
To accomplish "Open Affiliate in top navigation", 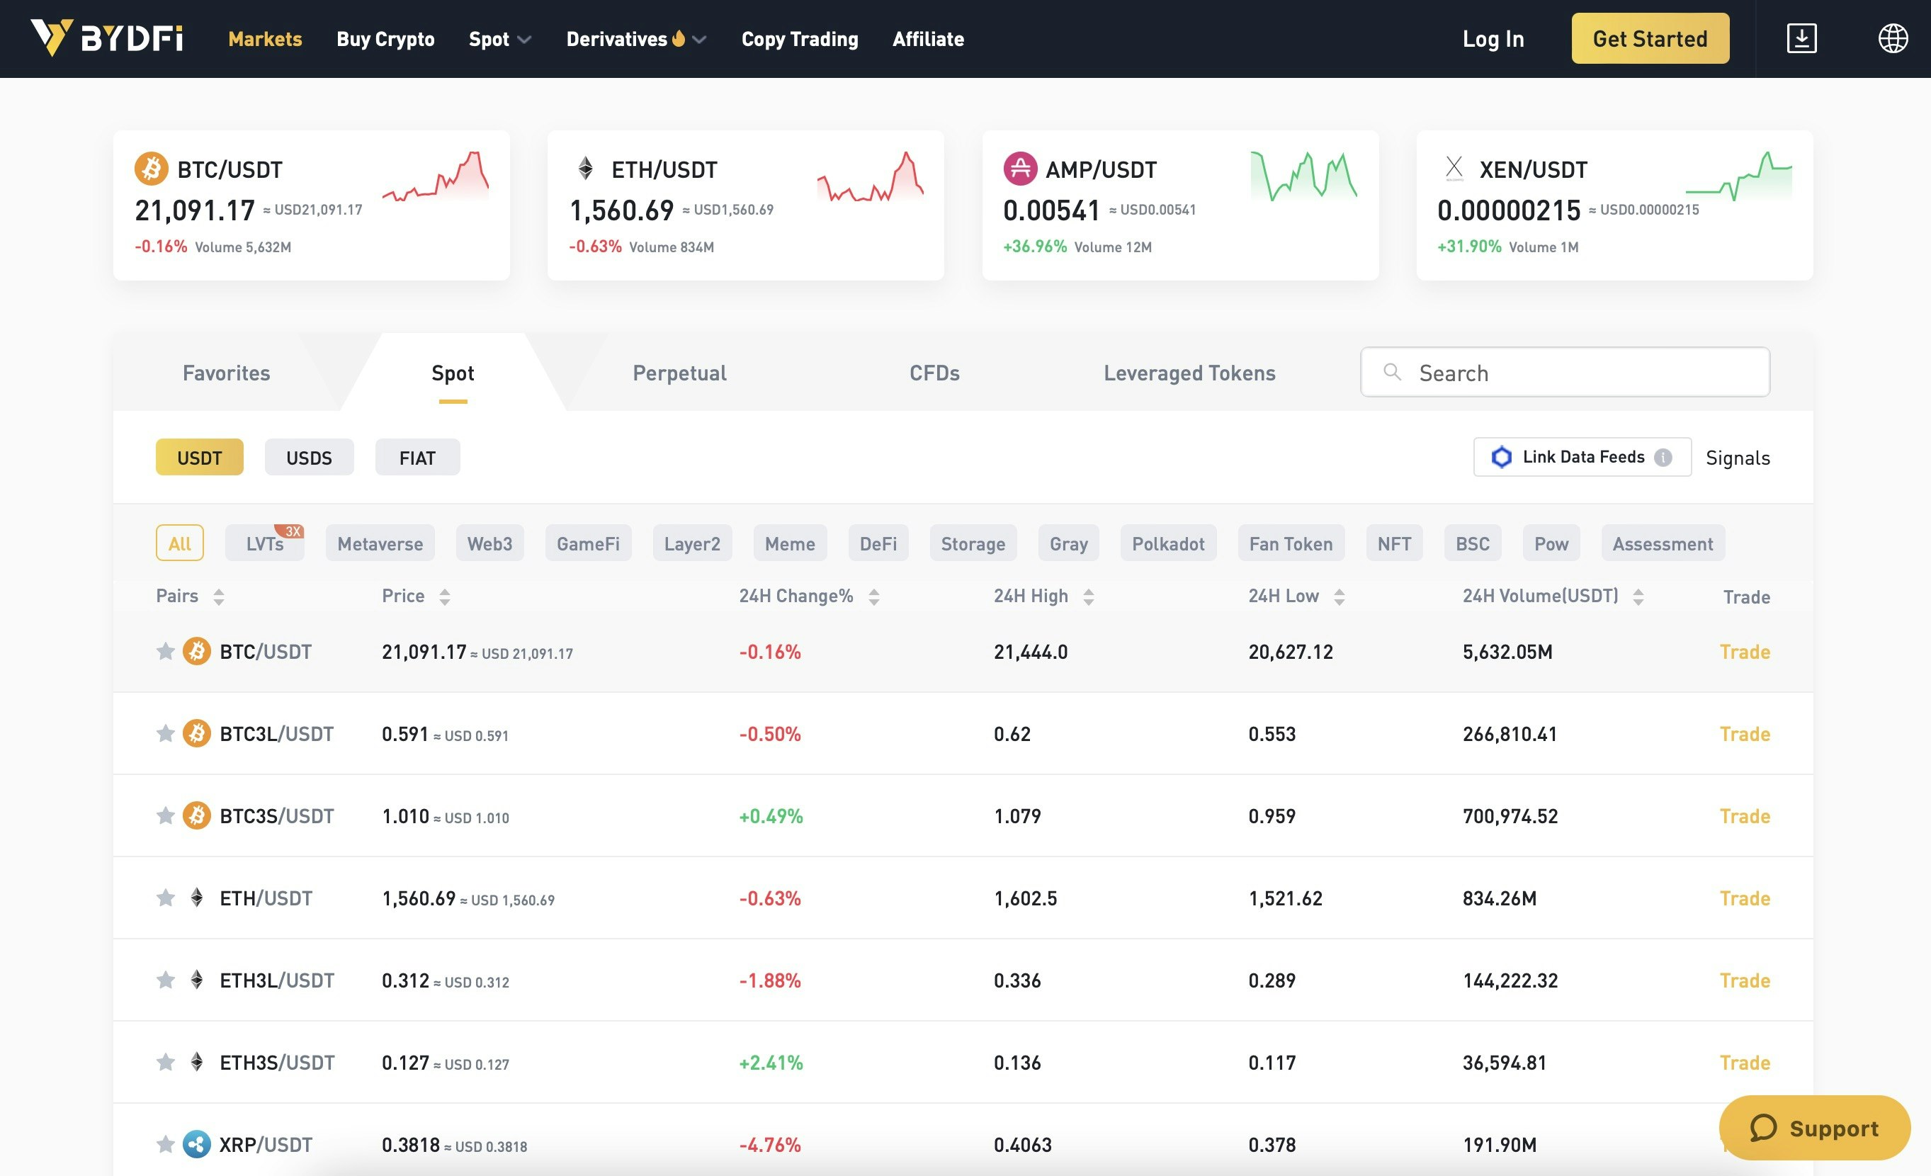I will (928, 38).
